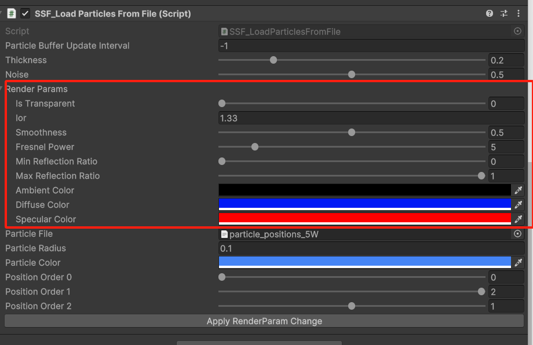533x345 pixels.
Task: Click the Smoothness slider handle
Action: 352,133
